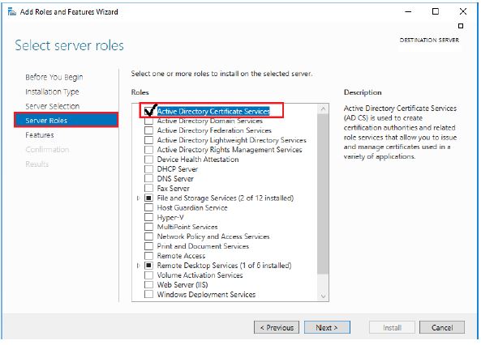
Task: Click the roles list scroll up arrow
Action: tap(323, 109)
